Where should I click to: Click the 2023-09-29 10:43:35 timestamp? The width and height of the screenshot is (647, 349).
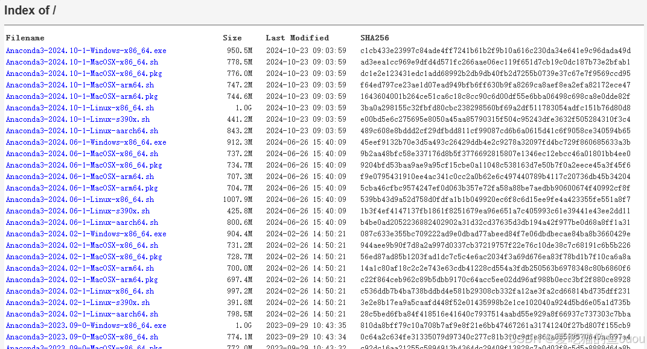coord(306,325)
